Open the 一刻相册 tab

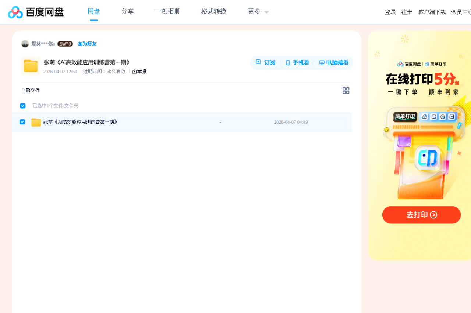click(167, 11)
